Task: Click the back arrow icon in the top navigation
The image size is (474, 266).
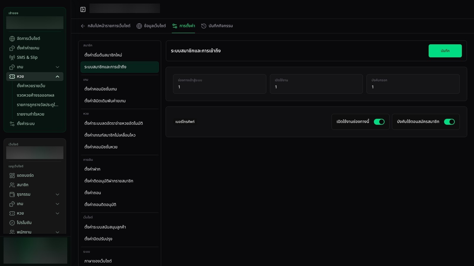Action: [83, 26]
